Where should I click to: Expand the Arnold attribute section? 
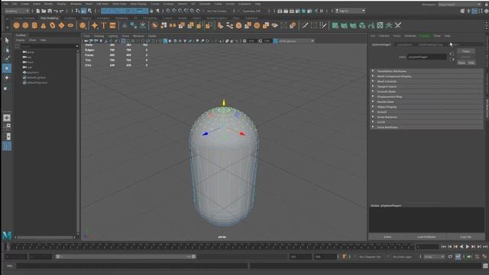point(427,112)
